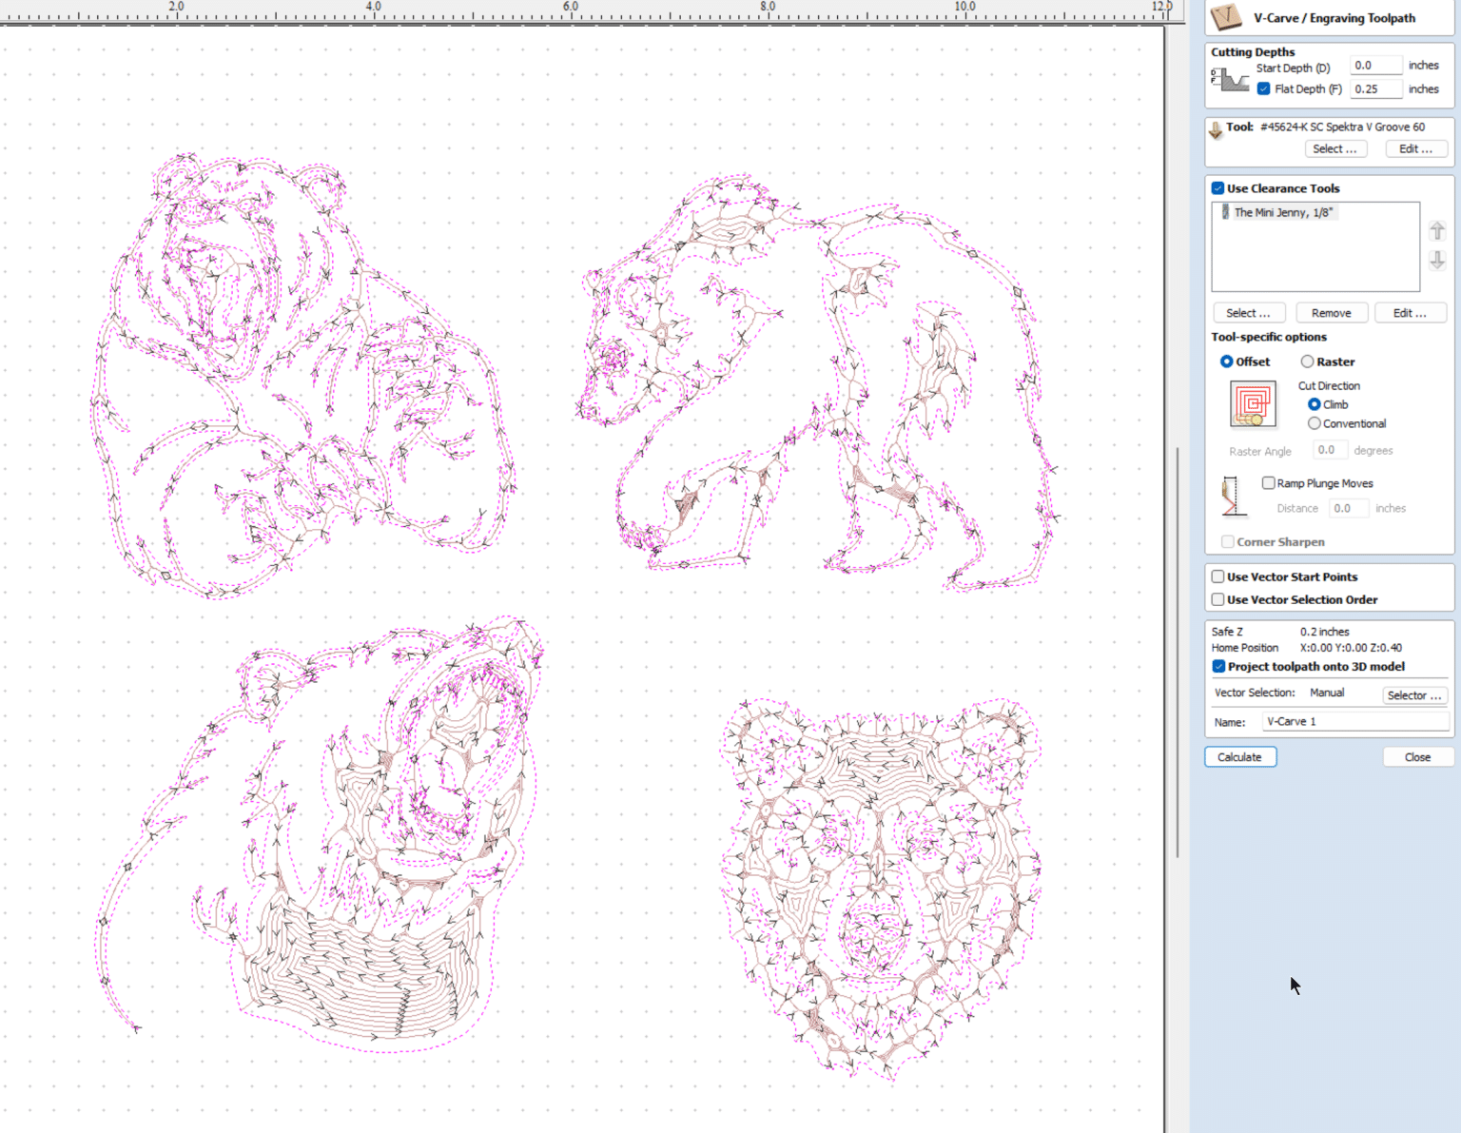Image resolution: width=1461 pixels, height=1133 pixels.
Task: Set cut direction to Conventional
Action: (1315, 423)
